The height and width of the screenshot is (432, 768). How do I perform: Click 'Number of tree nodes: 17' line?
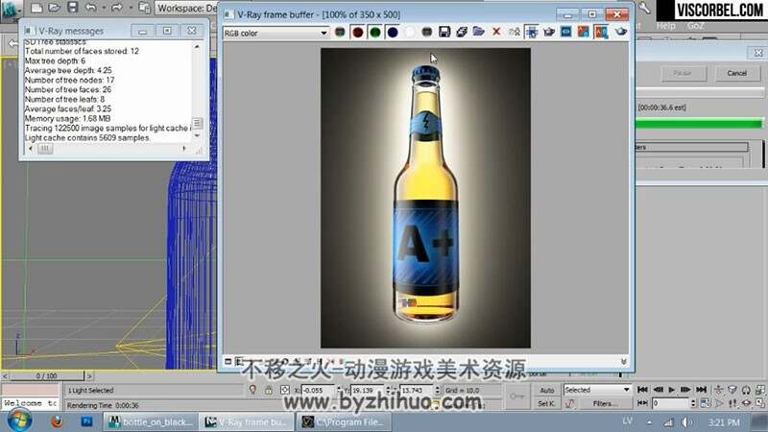(69, 80)
